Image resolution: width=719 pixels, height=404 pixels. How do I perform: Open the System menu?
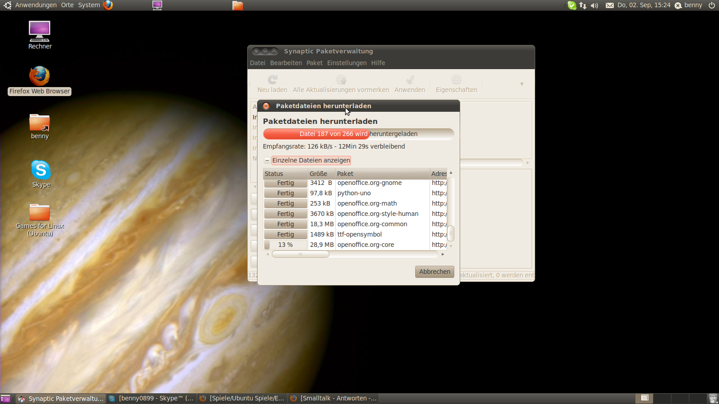coord(89,5)
